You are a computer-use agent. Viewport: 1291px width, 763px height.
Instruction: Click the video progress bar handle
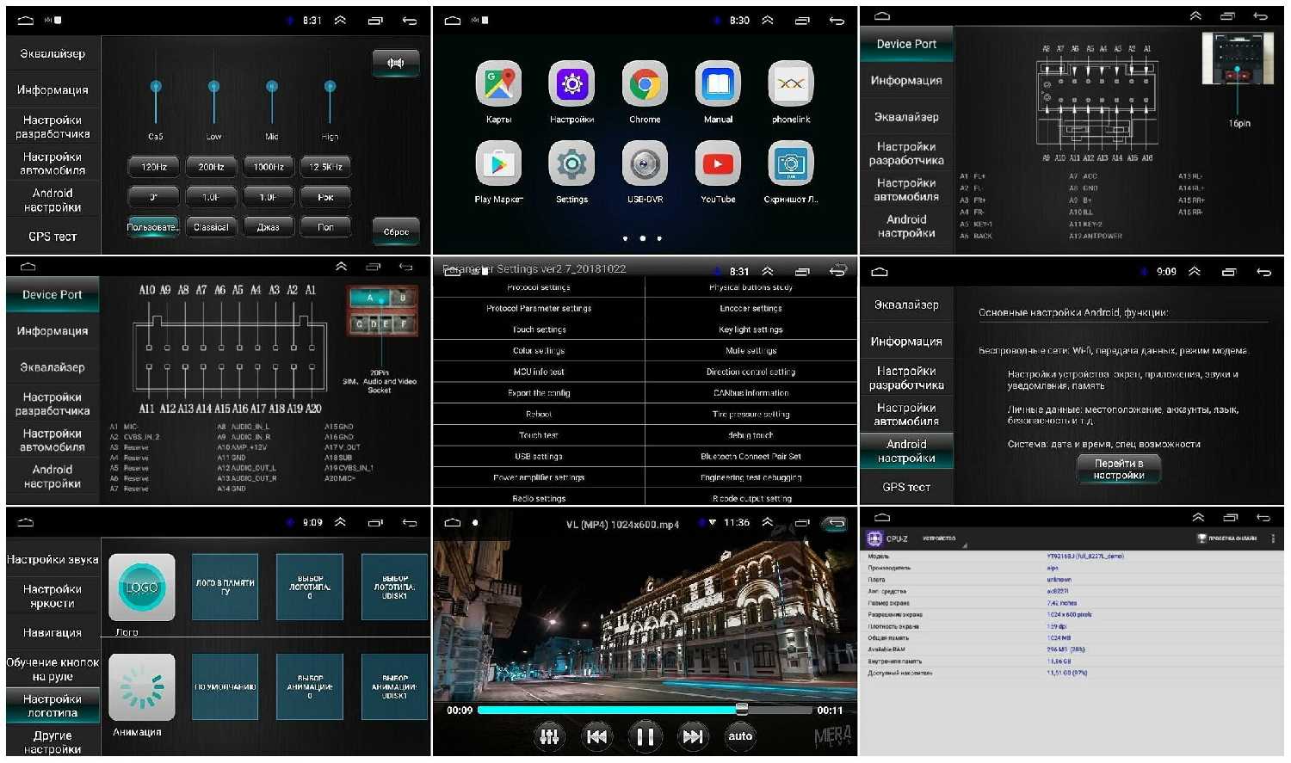(741, 710)
